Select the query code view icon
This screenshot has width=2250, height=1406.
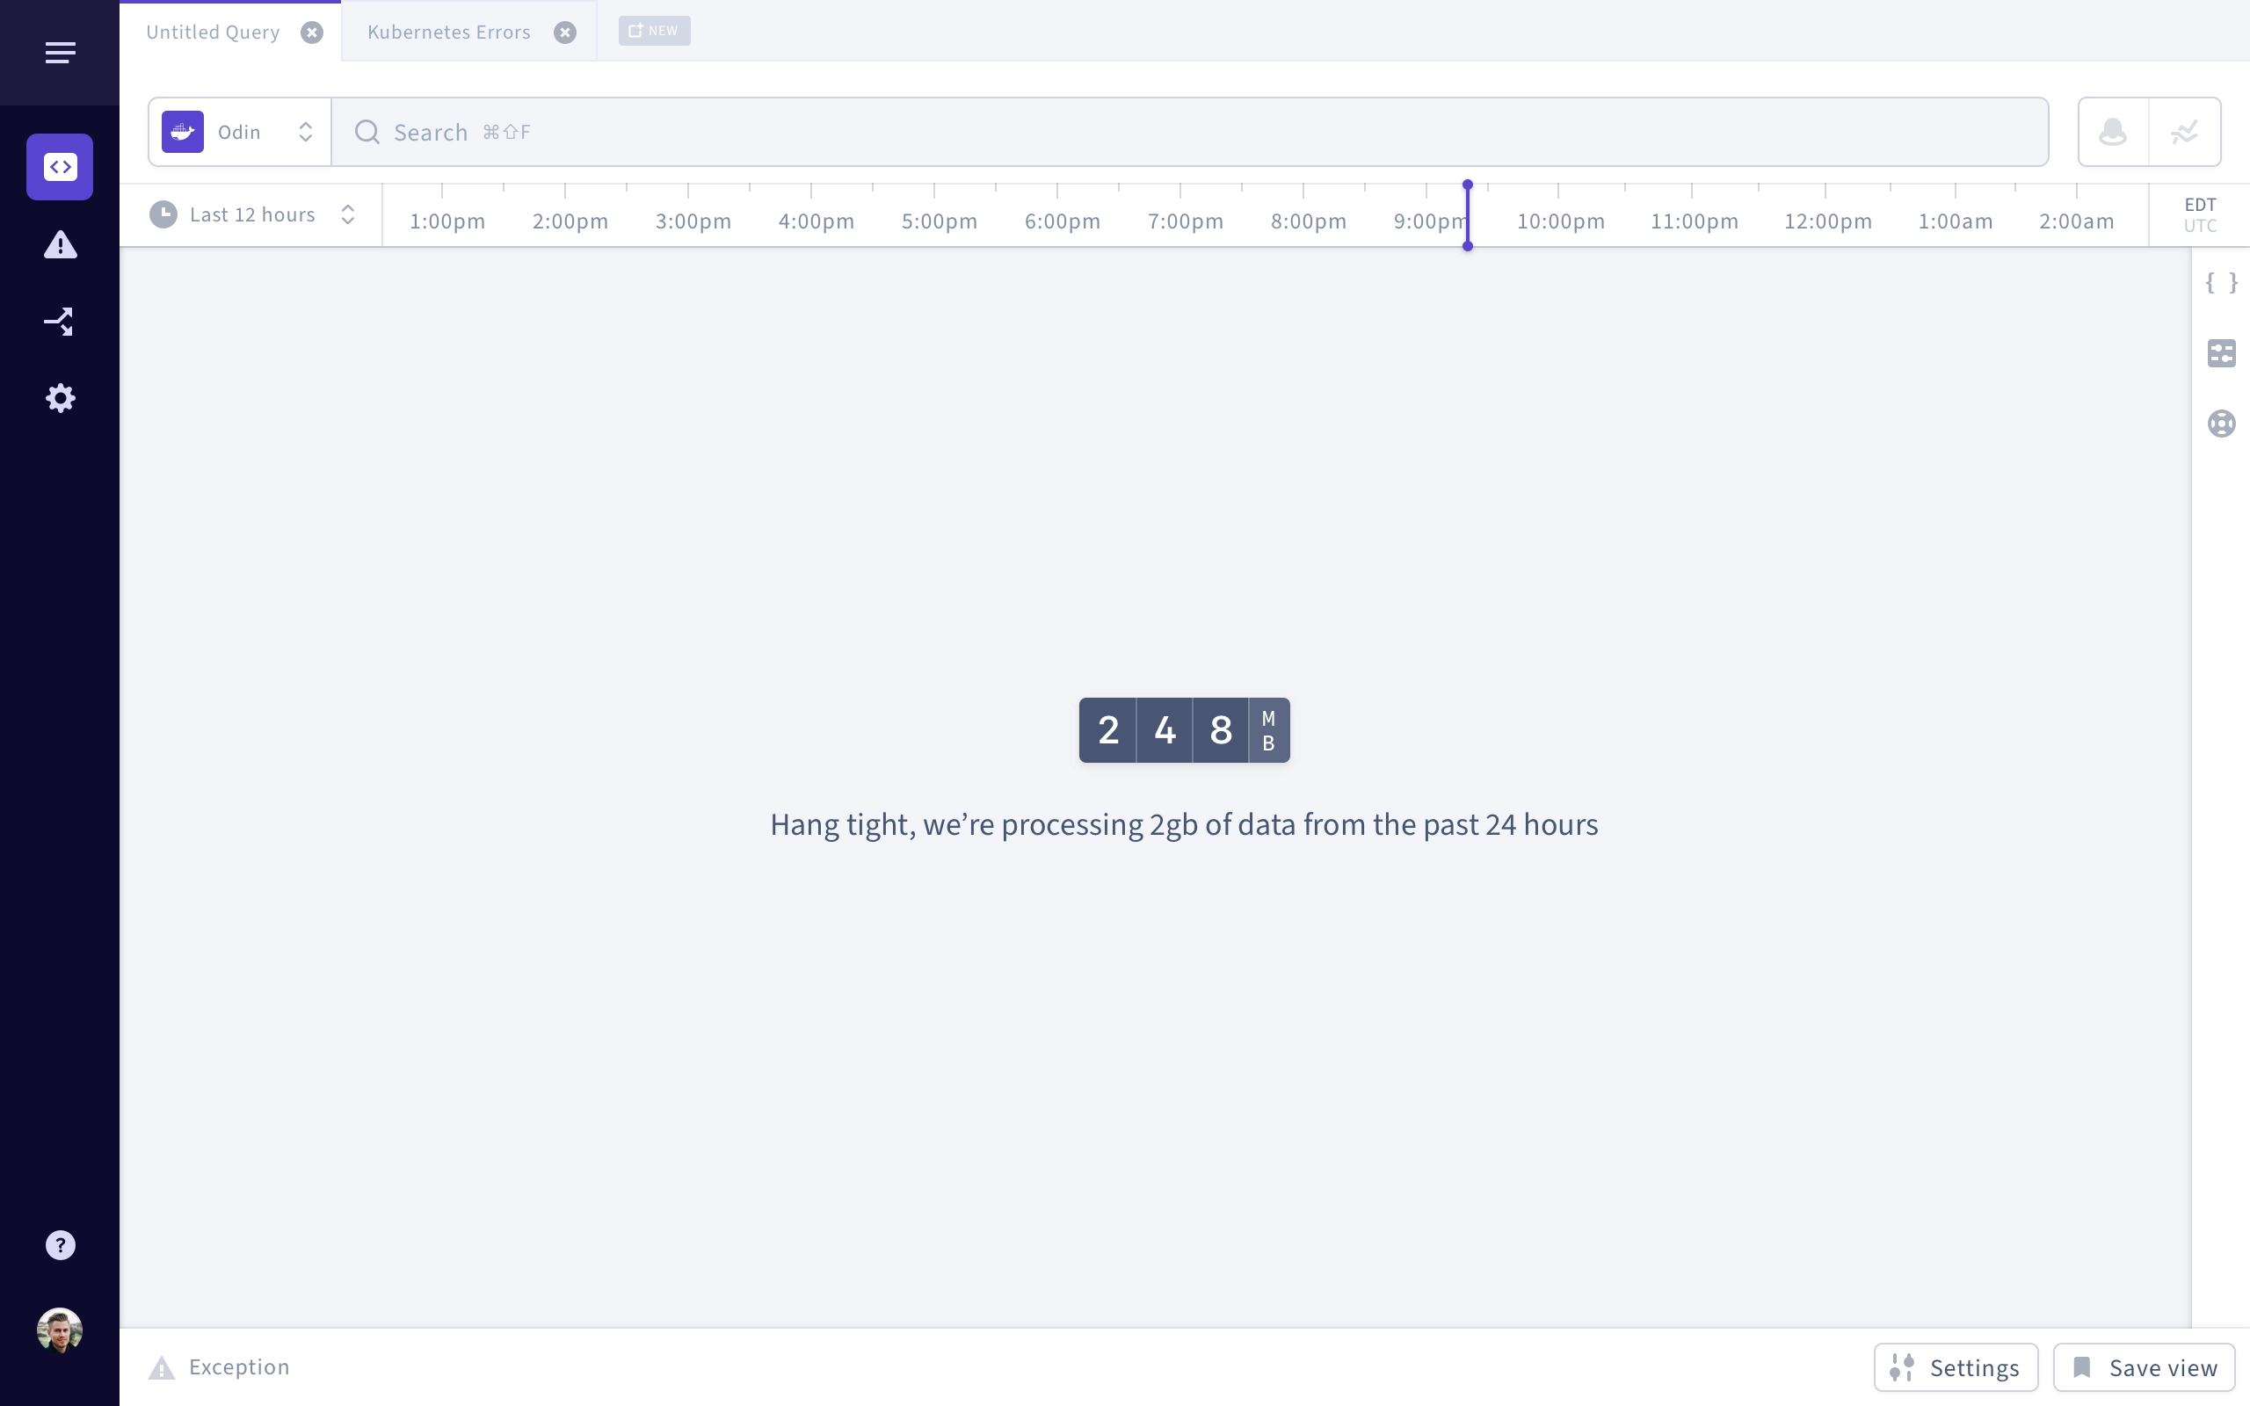[60, 167]
